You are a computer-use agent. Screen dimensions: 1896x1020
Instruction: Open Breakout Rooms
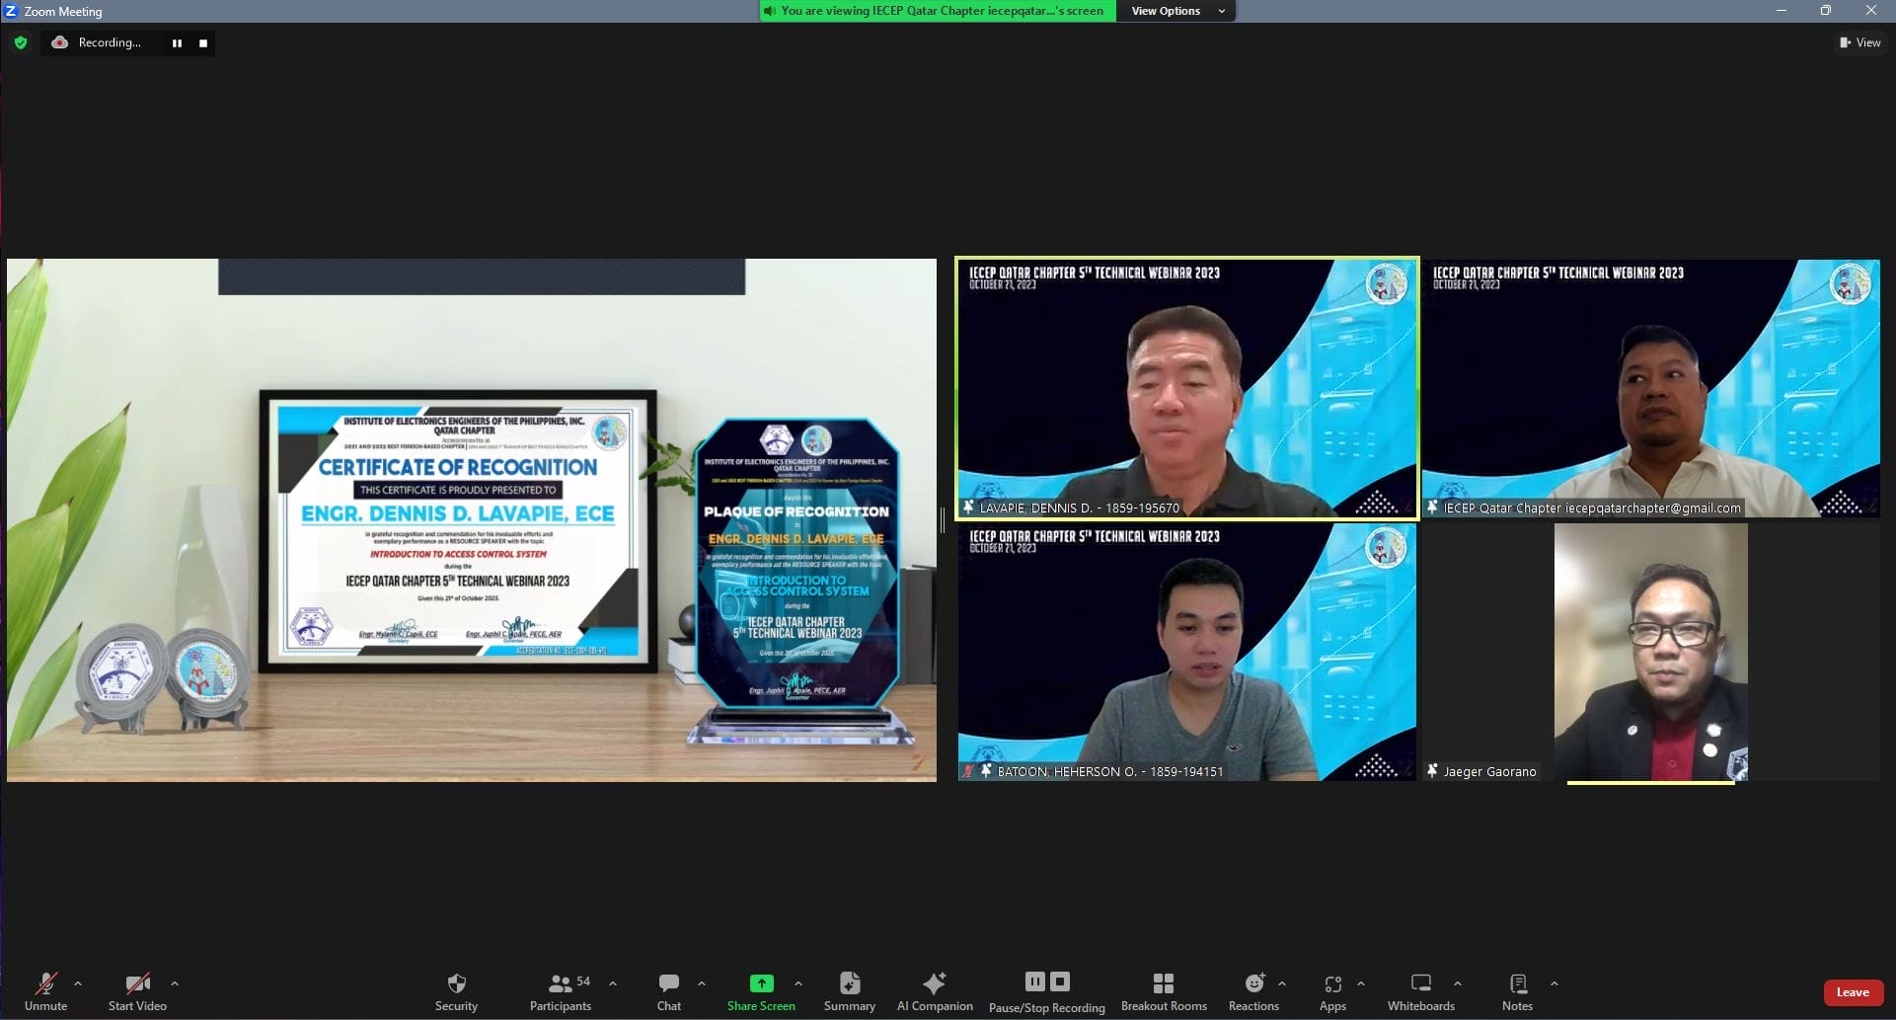(x=1164, y=991)
